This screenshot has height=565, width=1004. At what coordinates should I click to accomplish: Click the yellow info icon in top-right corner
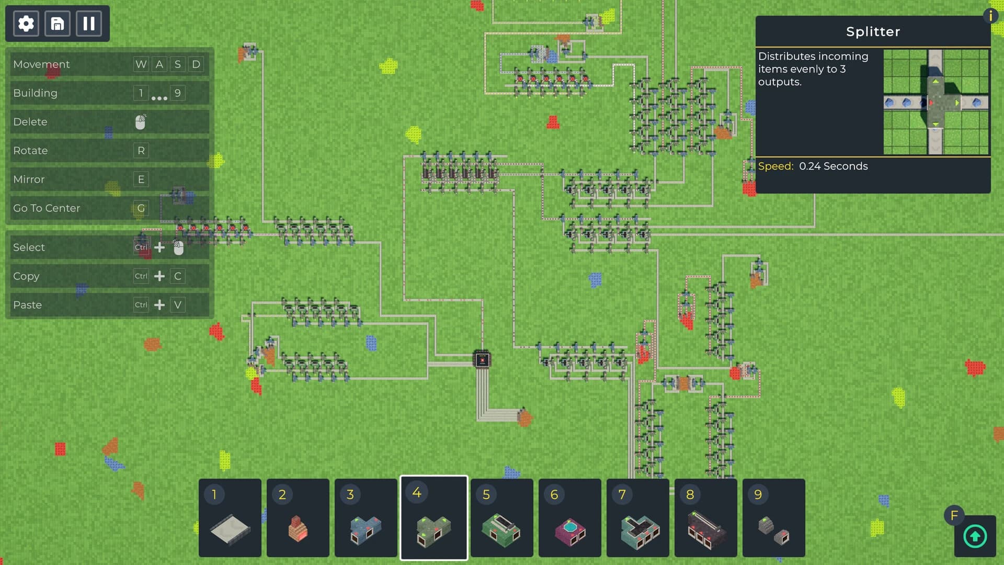[x=991, y=16]
